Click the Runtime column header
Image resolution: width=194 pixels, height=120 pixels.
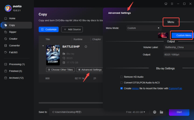[x=78, y=39]
